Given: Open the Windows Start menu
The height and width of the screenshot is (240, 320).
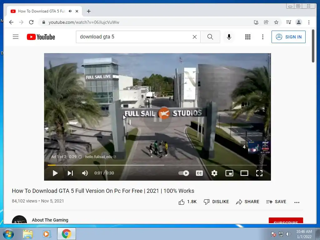Looking at the screenshot, I should pos(8,234).
